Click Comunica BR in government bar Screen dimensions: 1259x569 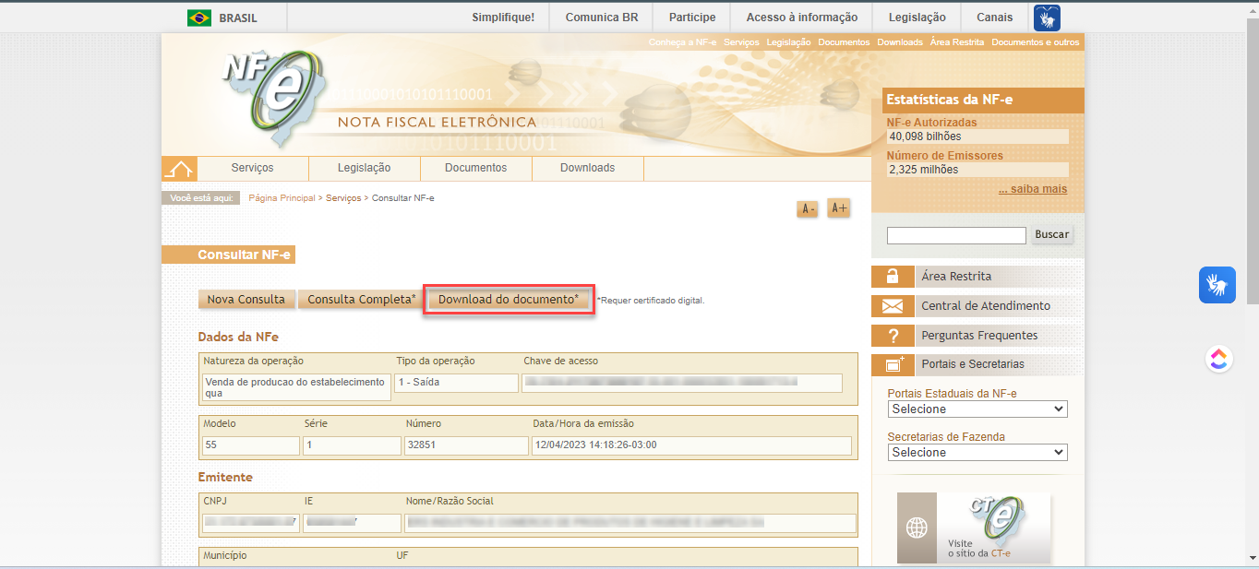point(602,18)
